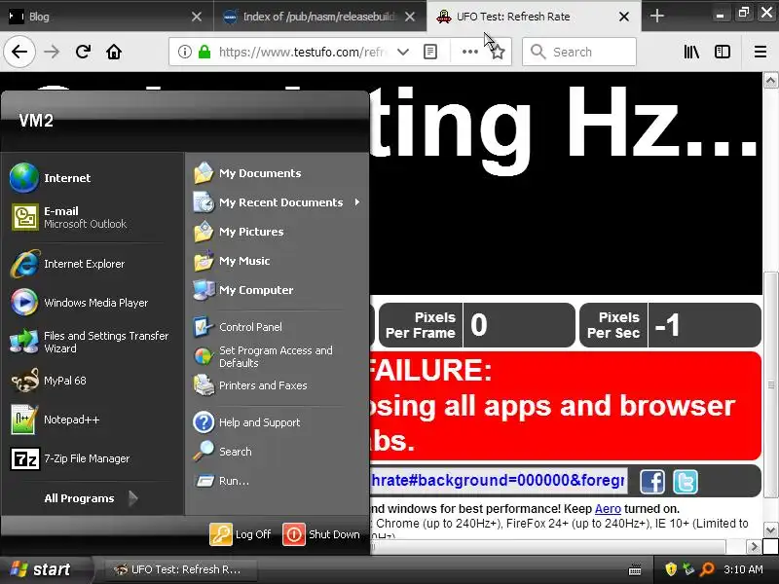The image size is (779, 584).
Task: Share test on Twitter
Action: tap(686, 482)
